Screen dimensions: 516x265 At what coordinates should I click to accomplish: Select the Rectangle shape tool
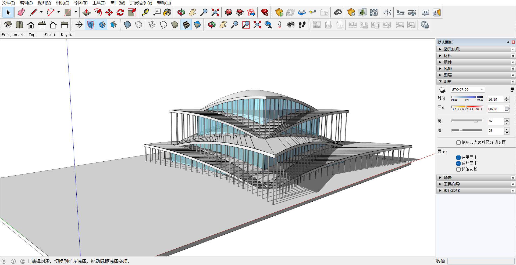click(67, 12)
